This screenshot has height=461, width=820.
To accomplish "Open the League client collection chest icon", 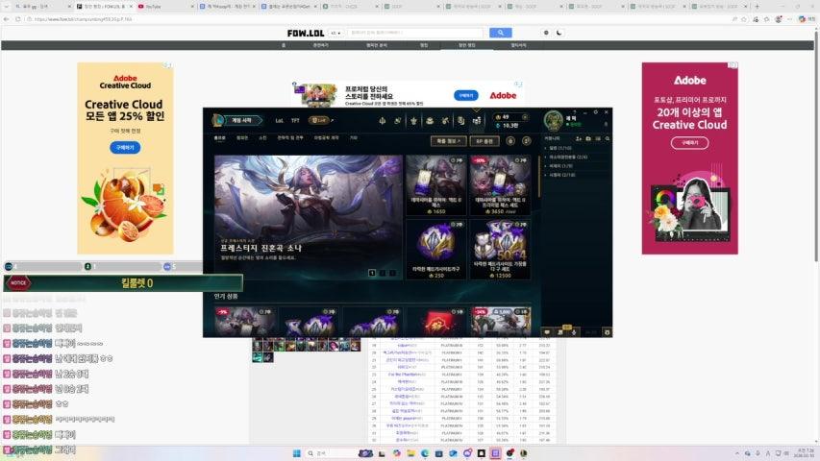I will [430, 121].
